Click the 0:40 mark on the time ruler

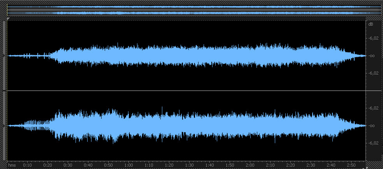pos(88,165)
